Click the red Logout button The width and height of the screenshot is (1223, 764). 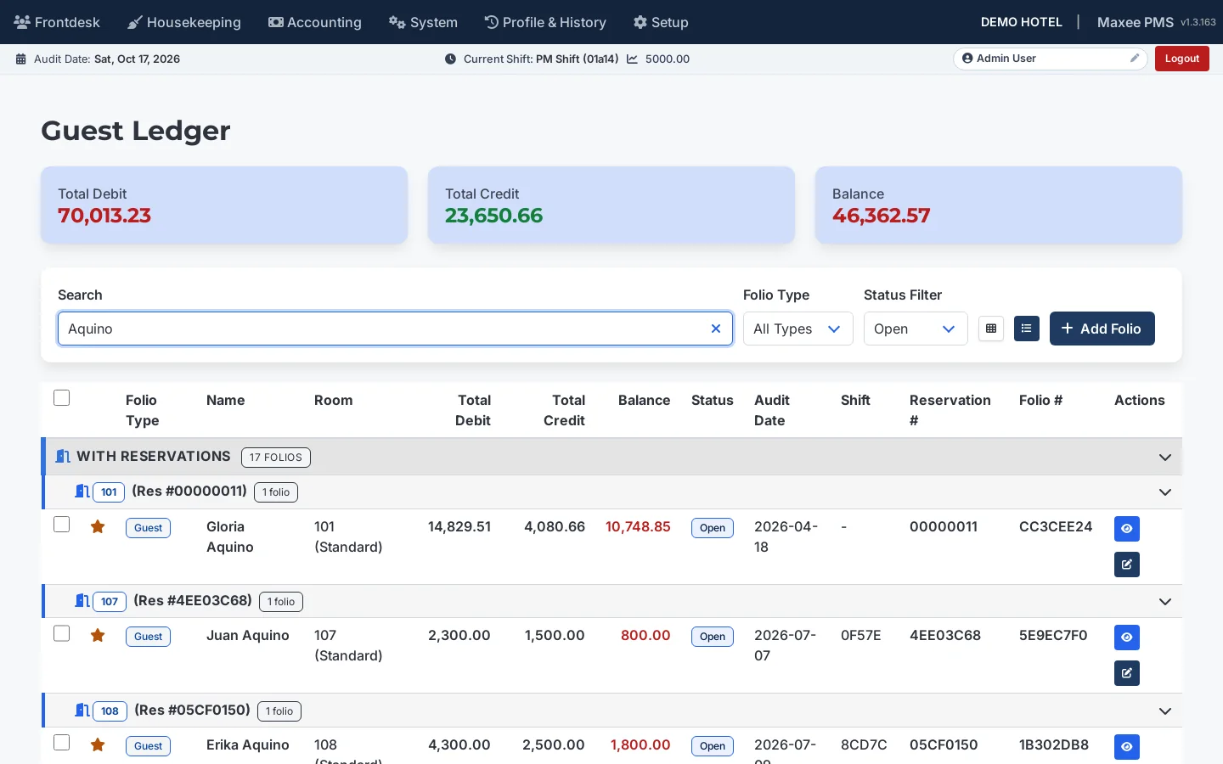point(1182,59)
